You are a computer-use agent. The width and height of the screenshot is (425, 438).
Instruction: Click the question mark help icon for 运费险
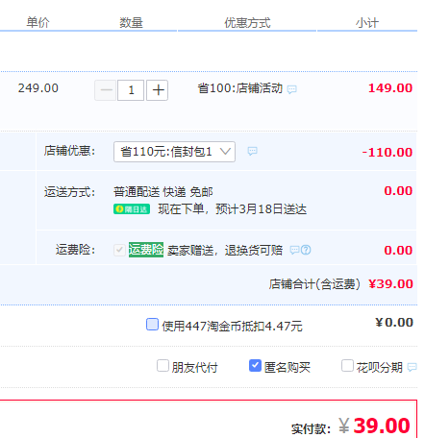pos(306,250)
